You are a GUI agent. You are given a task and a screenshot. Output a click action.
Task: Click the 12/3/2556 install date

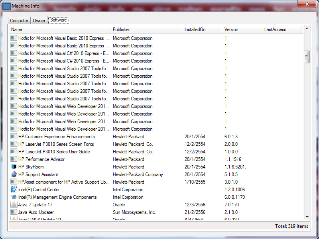(x=195, y=204)
